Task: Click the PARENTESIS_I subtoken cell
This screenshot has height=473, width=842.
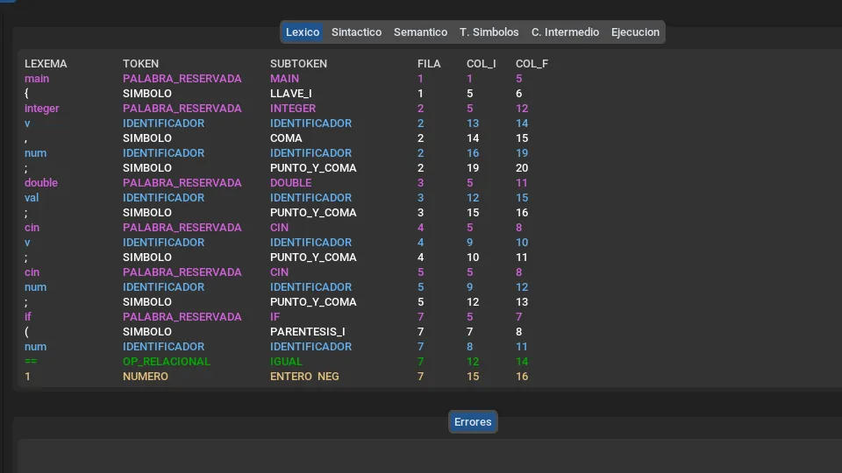Action: (308, 332)
